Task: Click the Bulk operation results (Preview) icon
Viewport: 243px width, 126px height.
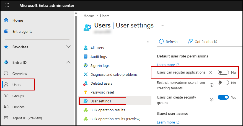Action: (x=86, y=119)
